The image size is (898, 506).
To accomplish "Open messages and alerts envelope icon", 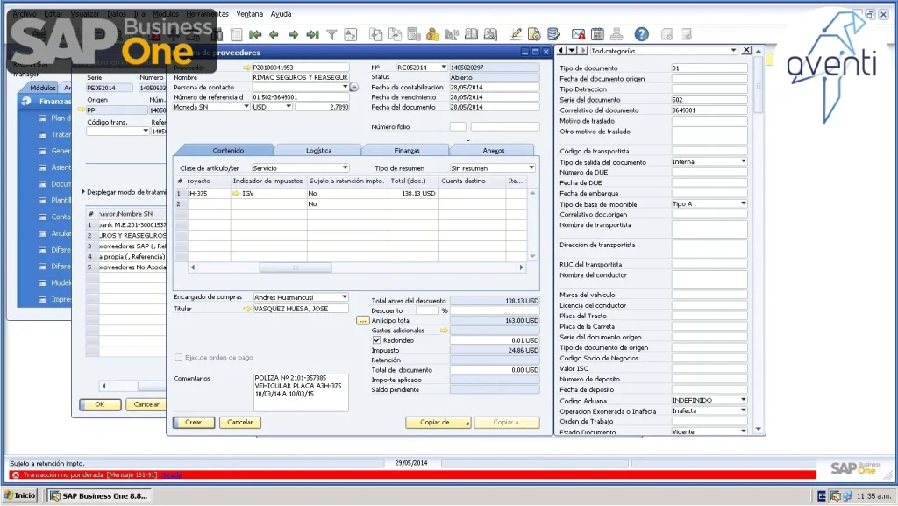I will (579, 35).
